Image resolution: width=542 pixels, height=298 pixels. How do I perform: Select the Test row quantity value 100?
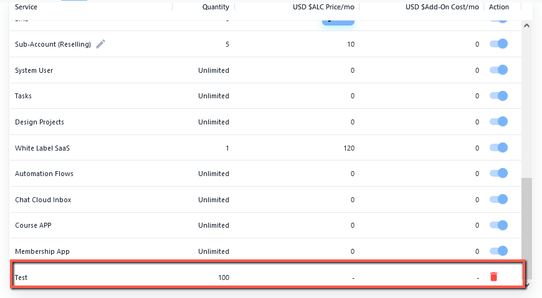222,277
